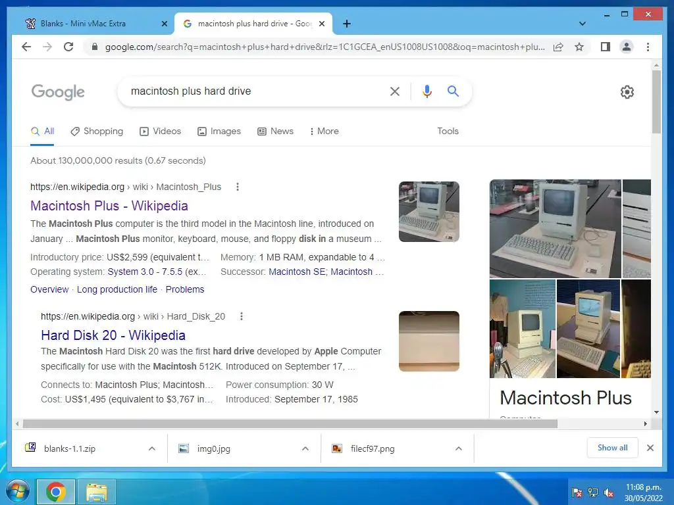
Task: Reload the current page
Action: (x=68, y=47)
